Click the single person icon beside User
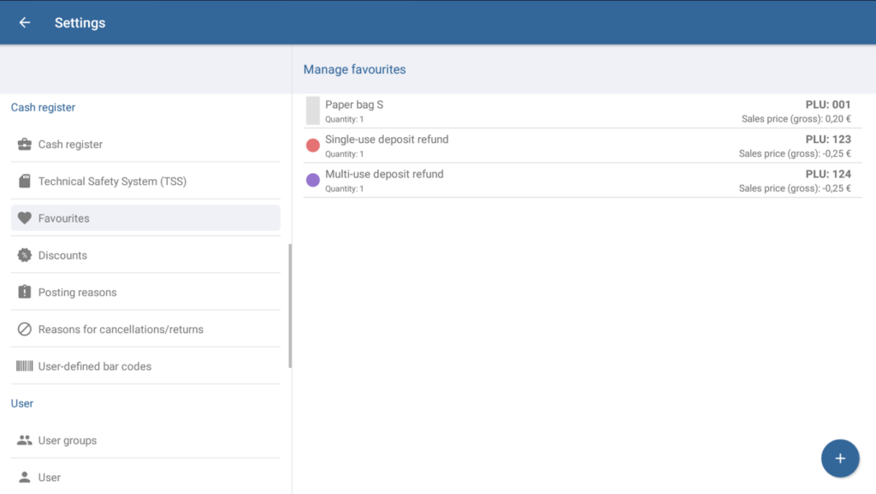The height and width of the screenshot is (494, 876). [x=25, y=477]
